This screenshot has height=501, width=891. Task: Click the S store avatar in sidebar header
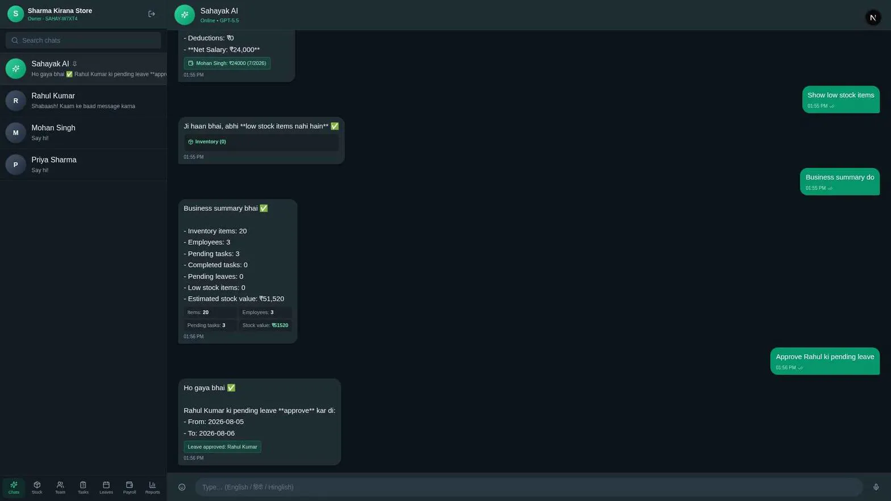click(15, 14)
